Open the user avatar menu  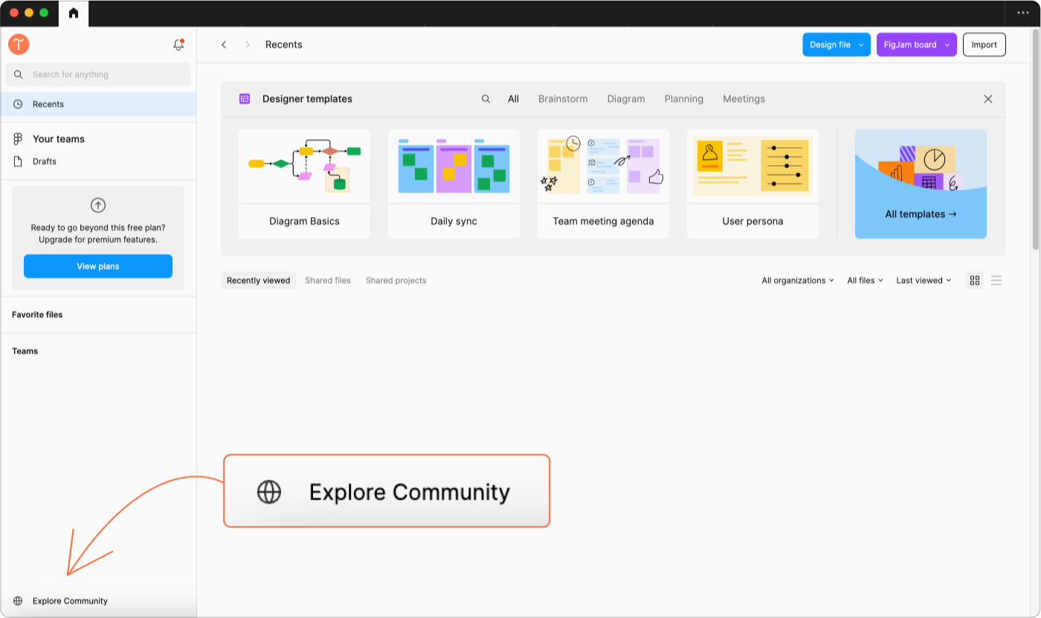coord(19,45)
